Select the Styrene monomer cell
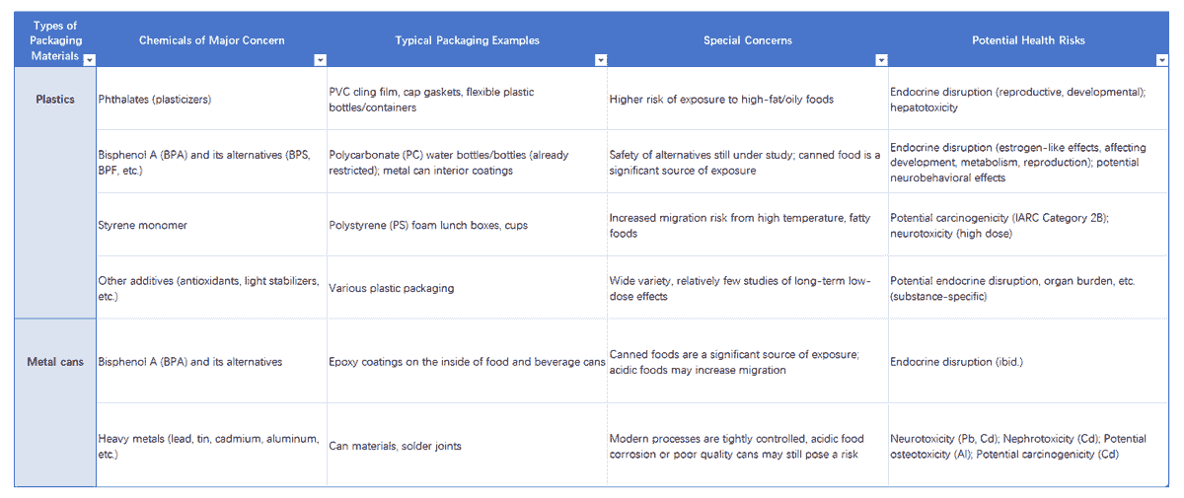This screenshot has height=498, width=1184. click(x=211, y=225)
